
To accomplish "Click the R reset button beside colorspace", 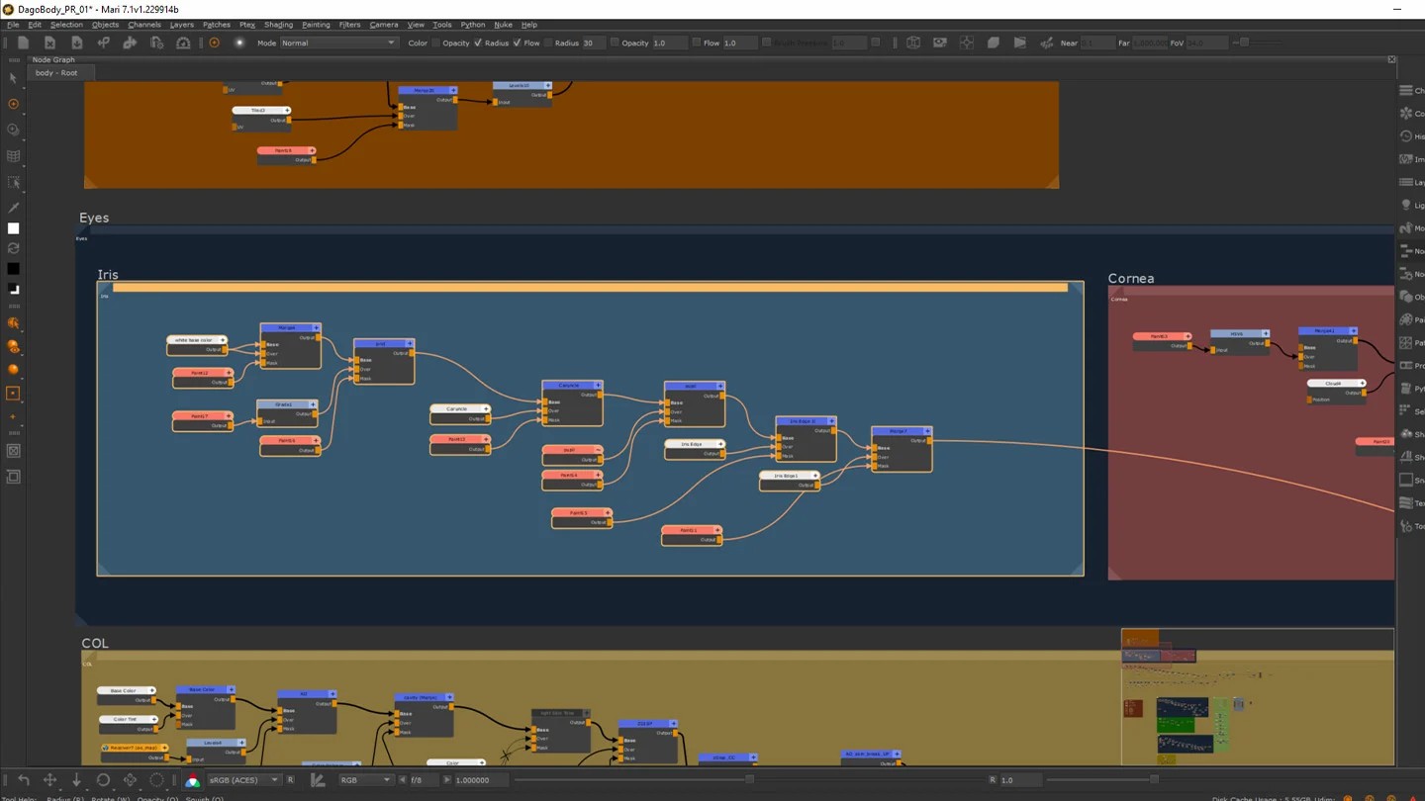I will point(290,780).
